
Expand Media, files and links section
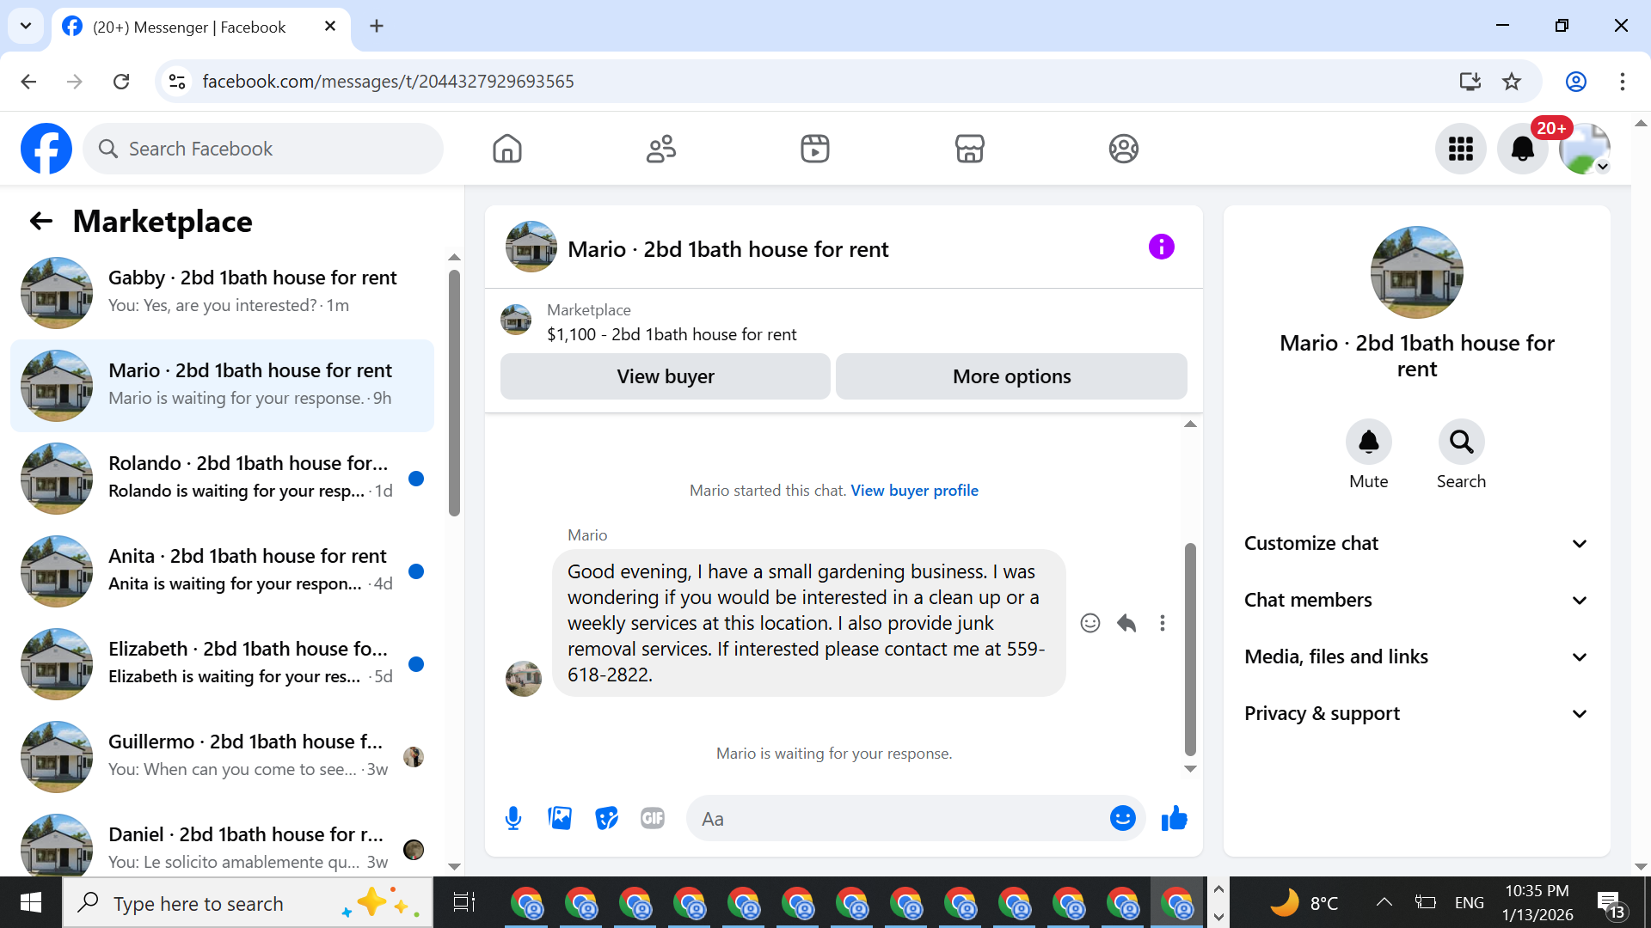[x=1416, y=656]
